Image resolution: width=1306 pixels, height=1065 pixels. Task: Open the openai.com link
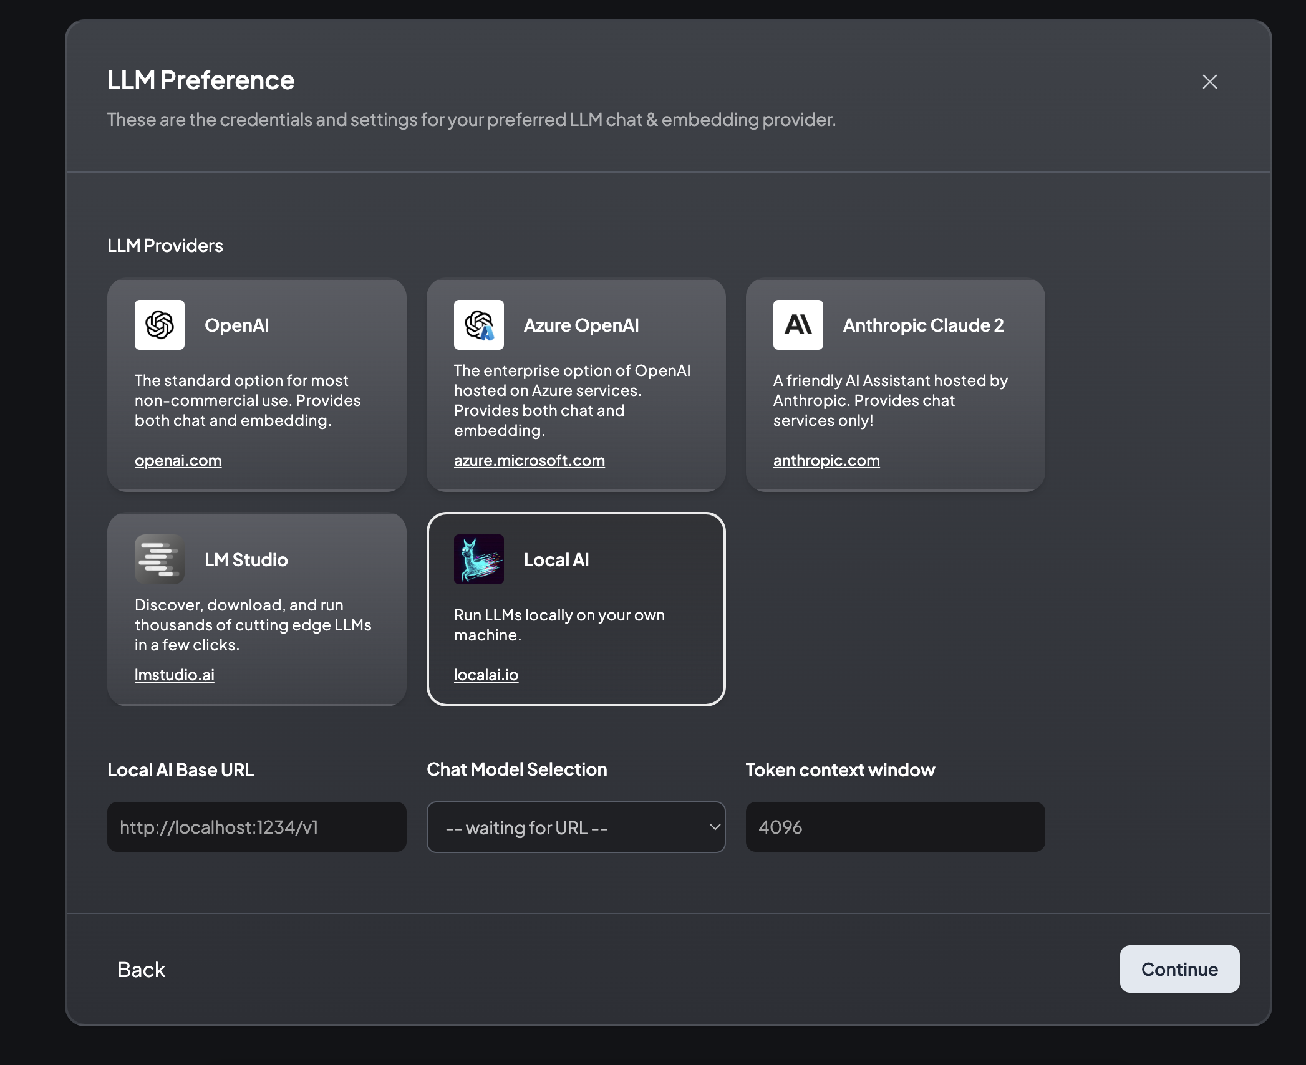(x=178, y=460)
